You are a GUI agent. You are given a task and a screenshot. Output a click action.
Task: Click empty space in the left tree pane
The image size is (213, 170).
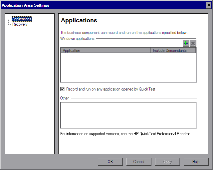pyautogui.click(x=30, y=93)
